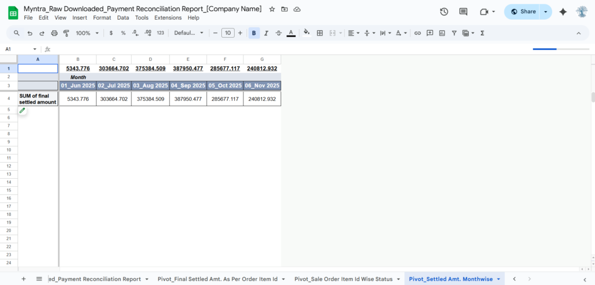Click the Functions sigma icon
Screen dimensions: 595x285
482,33
